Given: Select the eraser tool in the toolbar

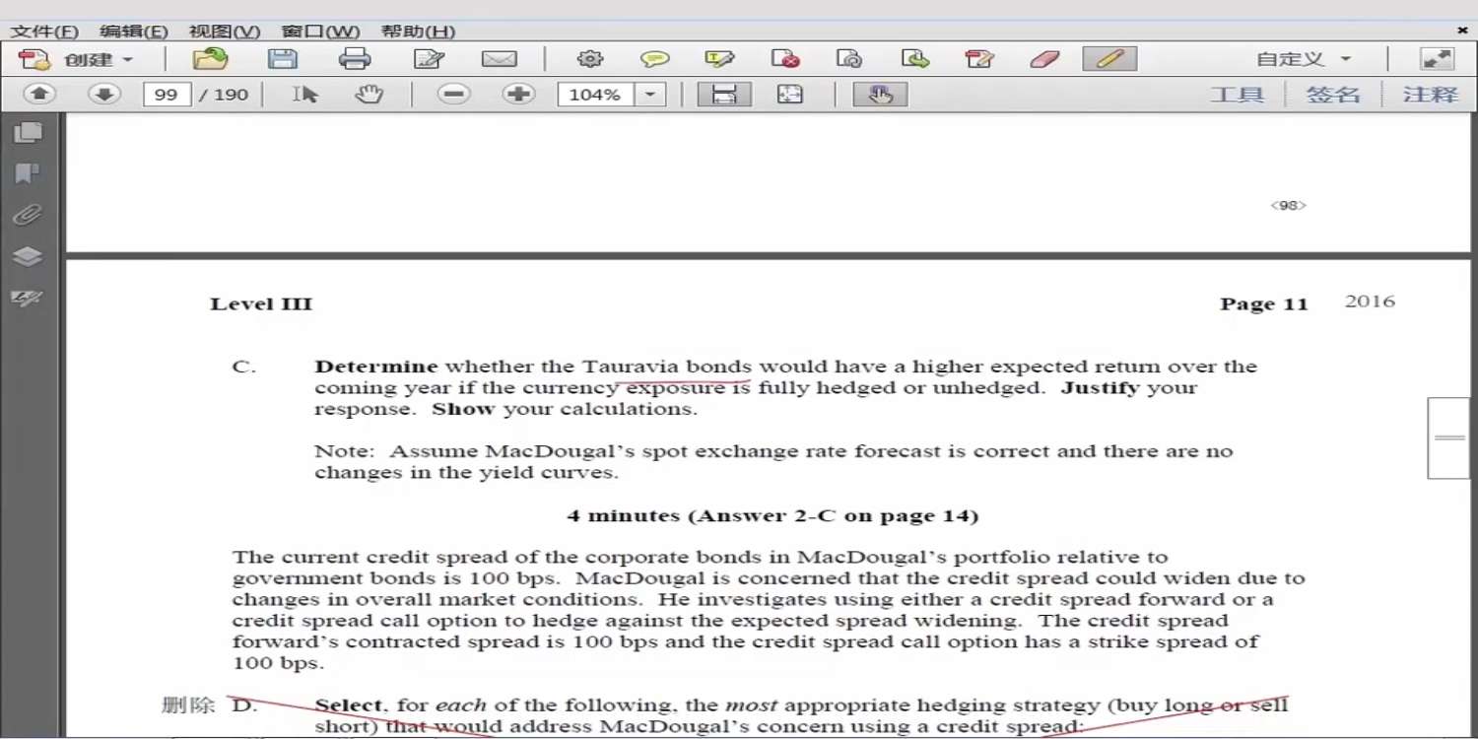Looking at the screenshot, I should (1044, 59).
